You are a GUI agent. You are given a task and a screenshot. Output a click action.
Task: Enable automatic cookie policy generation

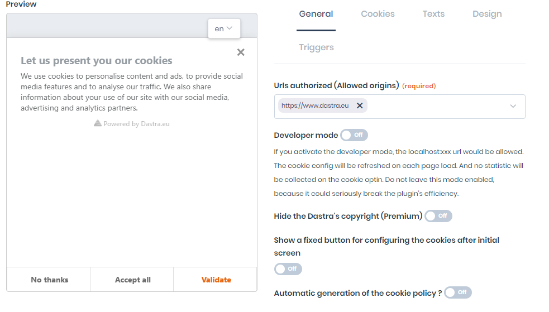(458, 292)
